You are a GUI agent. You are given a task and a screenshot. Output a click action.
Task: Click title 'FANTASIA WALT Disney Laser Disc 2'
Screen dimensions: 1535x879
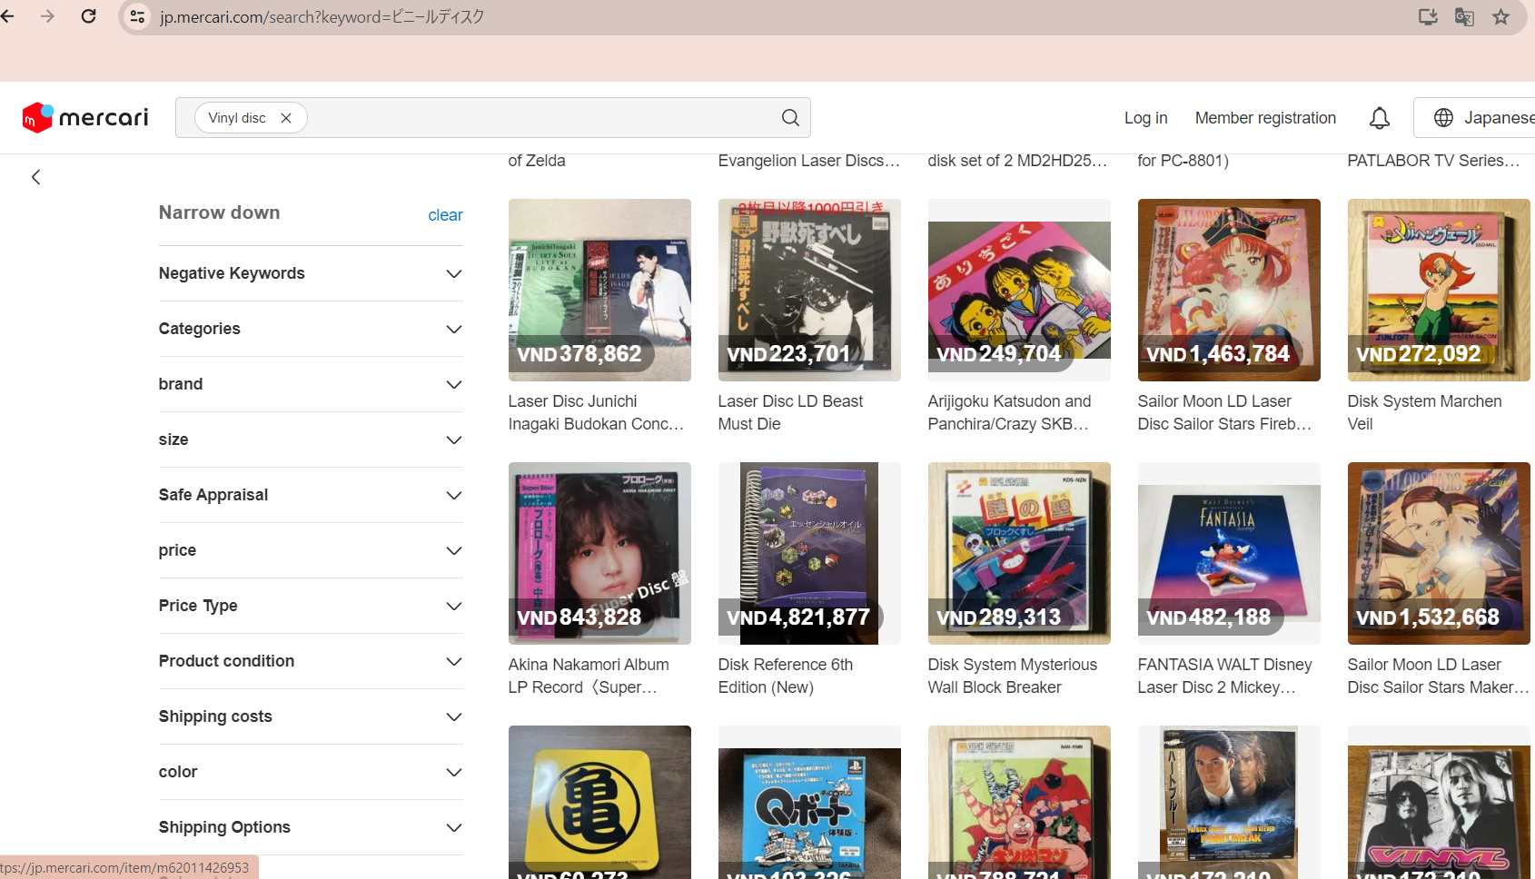[x=1225, y=676]
